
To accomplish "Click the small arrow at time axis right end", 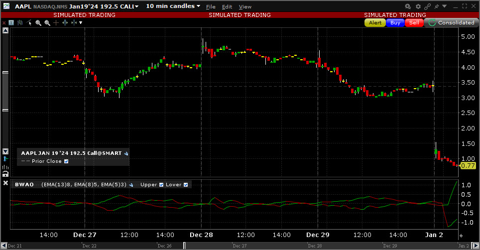I will click(461, 236).
